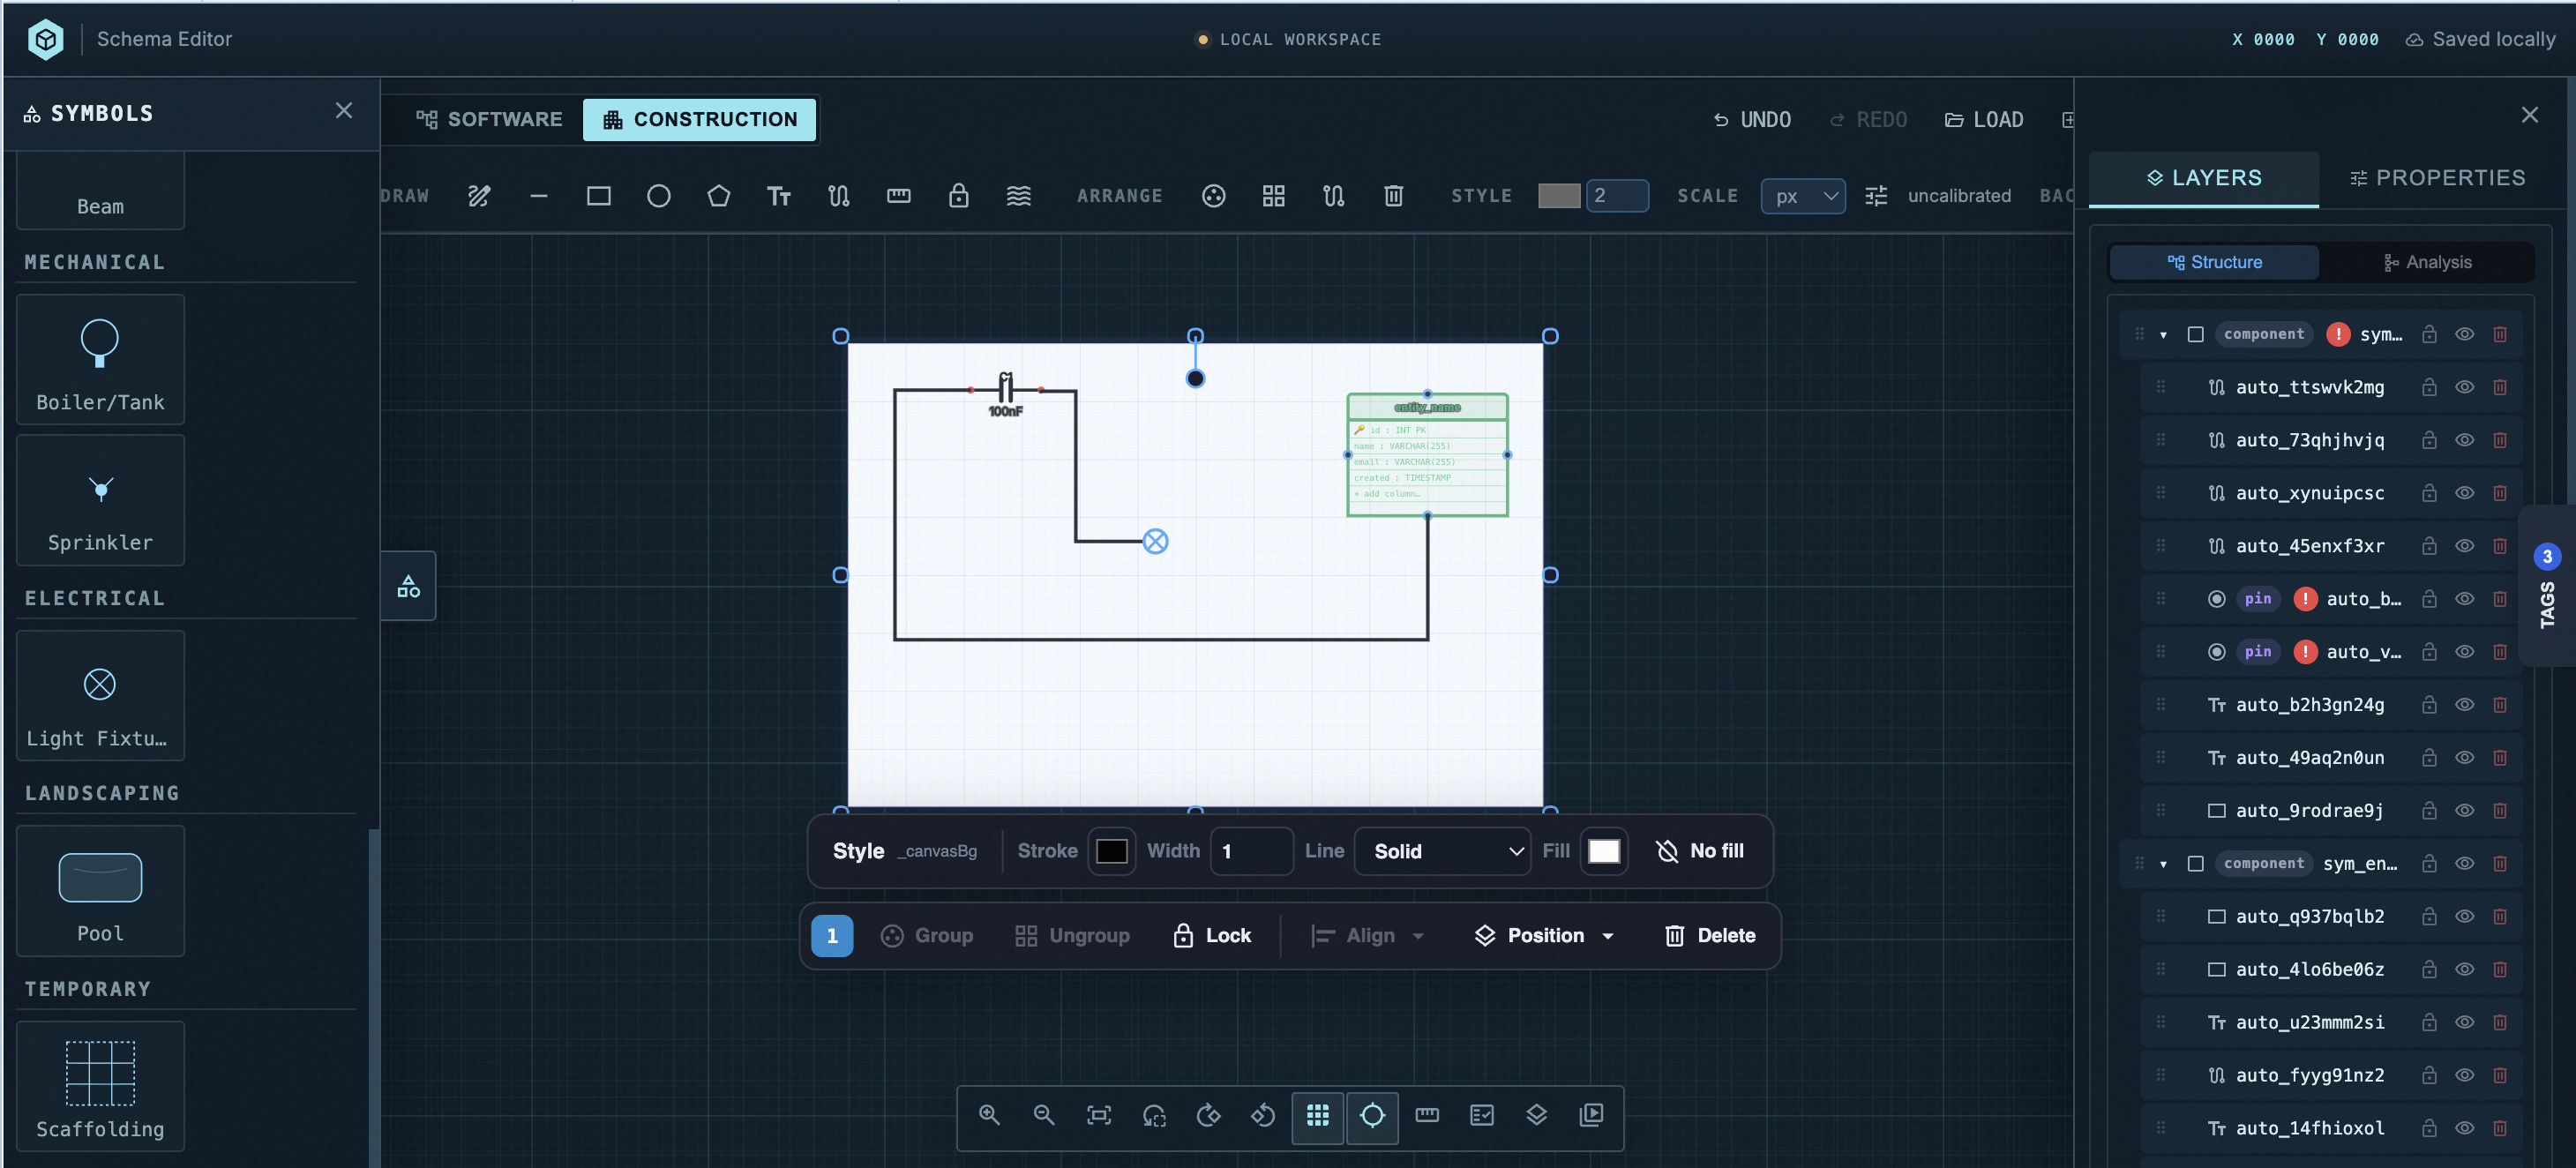Hide the auto_73qhjhvjq layer
This screenshot has height=1168, width=2576.
[2465, 441]
